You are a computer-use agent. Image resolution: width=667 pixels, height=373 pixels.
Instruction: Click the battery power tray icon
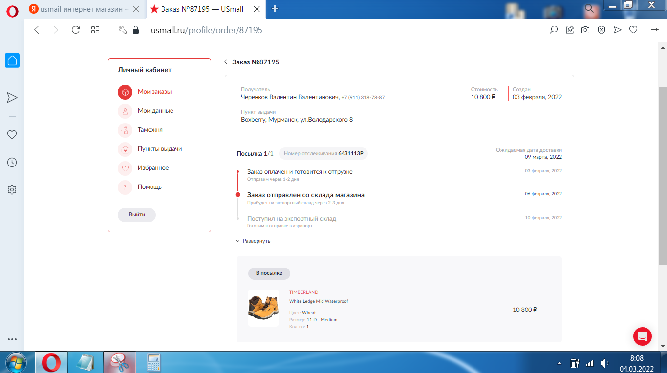[x=575, y=363]
